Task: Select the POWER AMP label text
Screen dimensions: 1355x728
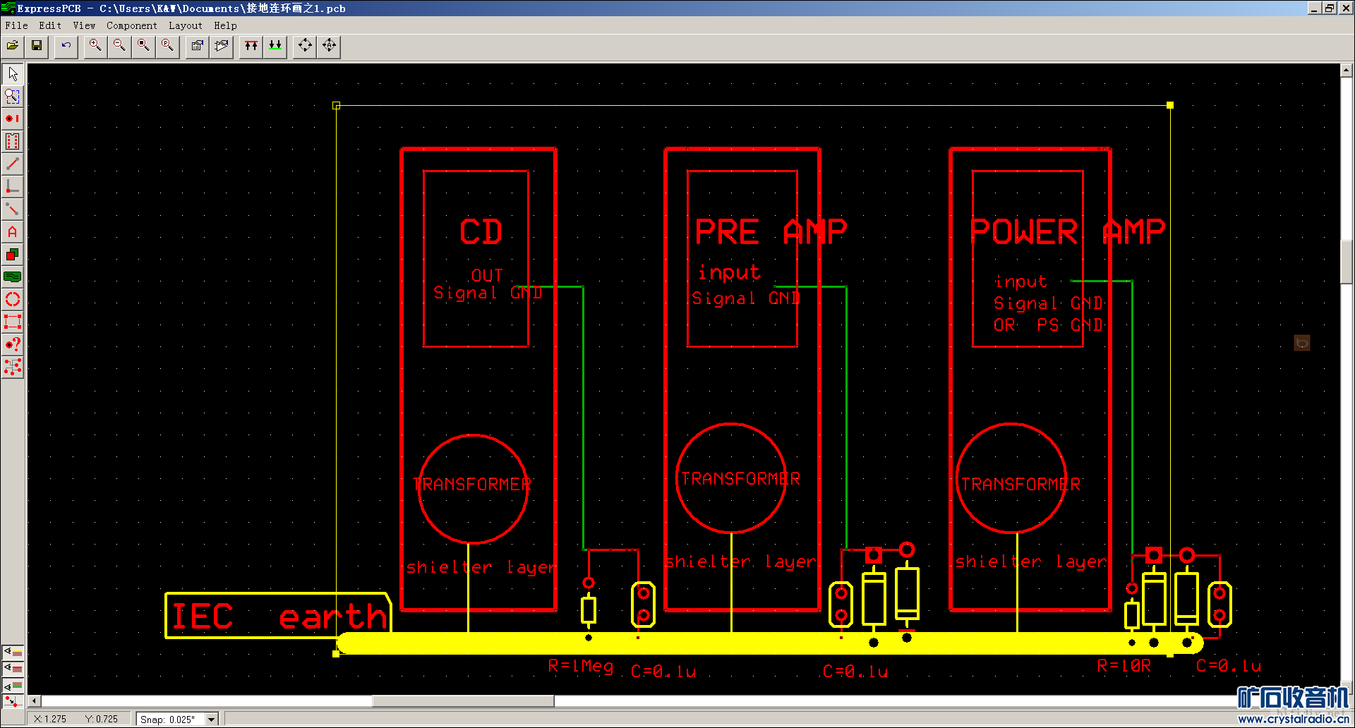Action: click(1067, 231)
